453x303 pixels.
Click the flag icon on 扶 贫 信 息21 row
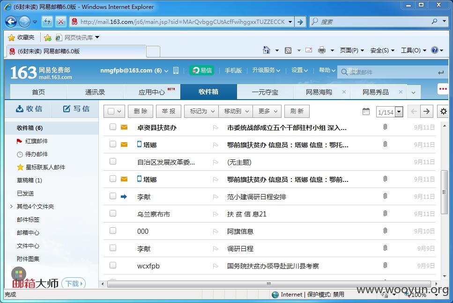[215, 214]
